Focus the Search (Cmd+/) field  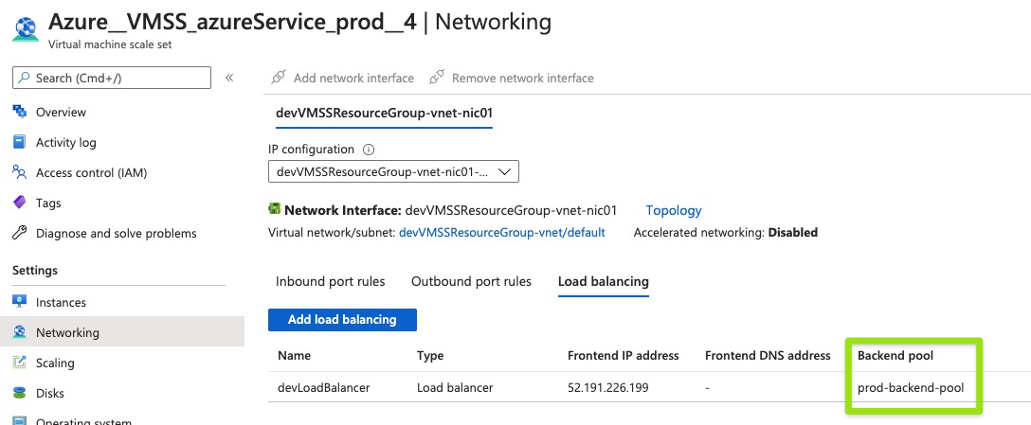[112, 78]
